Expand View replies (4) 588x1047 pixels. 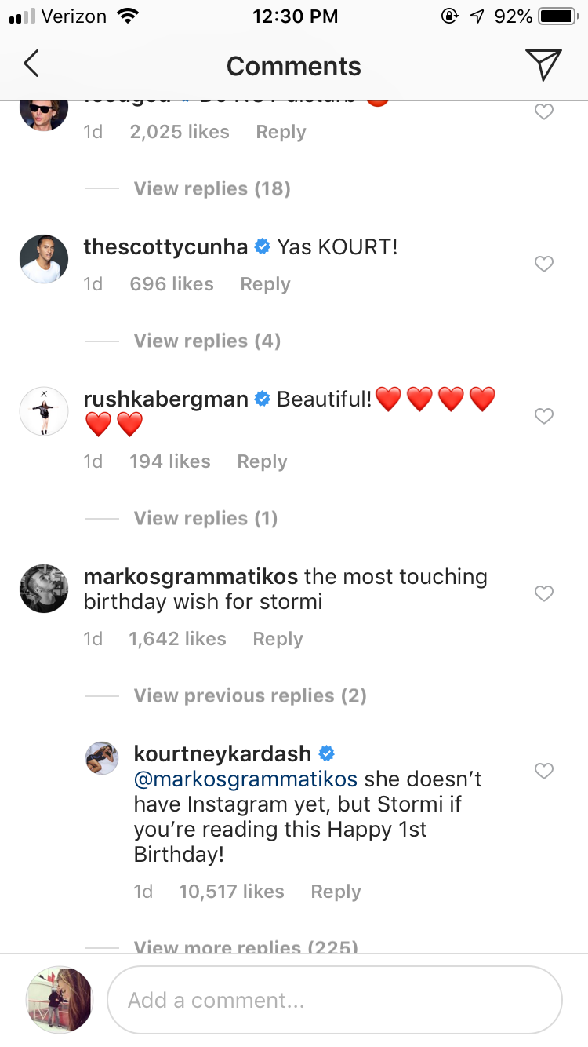point(207,341)
